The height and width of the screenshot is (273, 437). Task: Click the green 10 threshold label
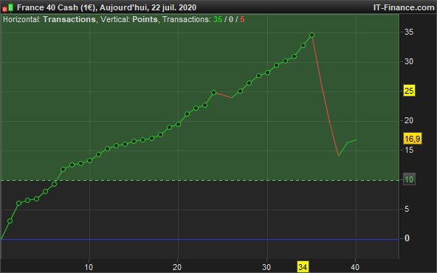[x=409, y=179]
